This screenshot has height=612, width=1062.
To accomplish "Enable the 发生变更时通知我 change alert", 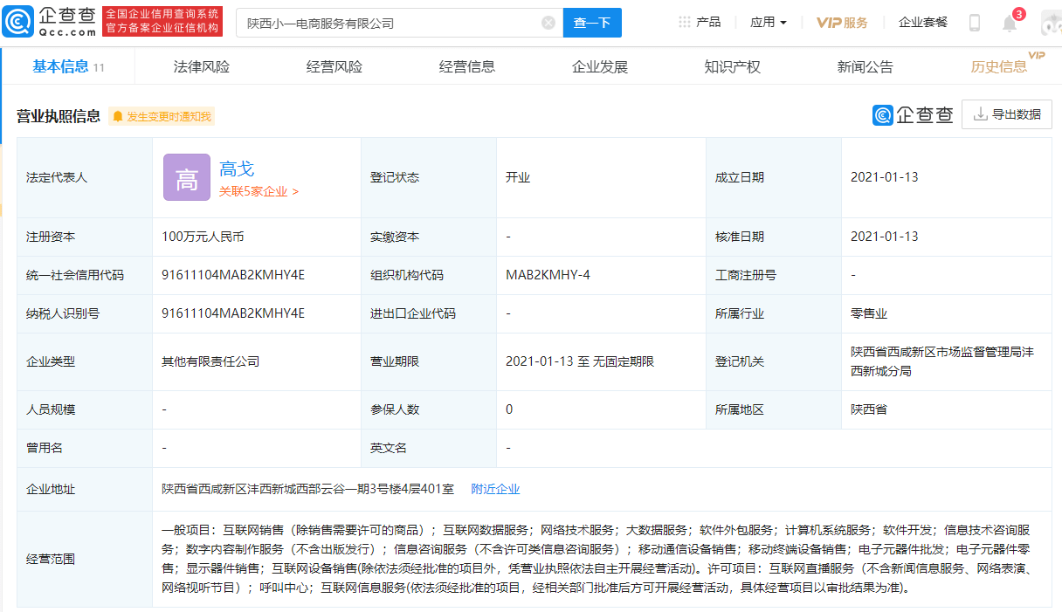I will pos(162,116).
